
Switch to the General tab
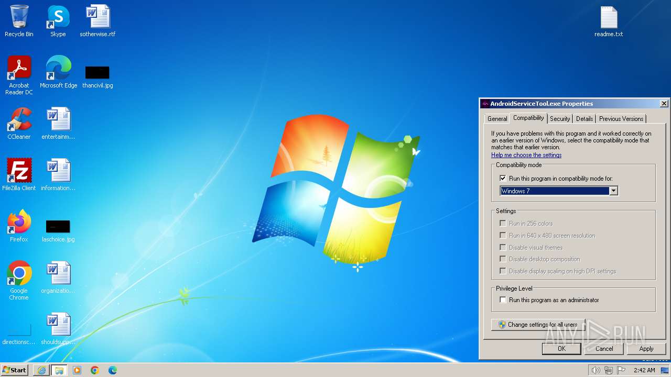pyautogui.click(x=497, y=119)
